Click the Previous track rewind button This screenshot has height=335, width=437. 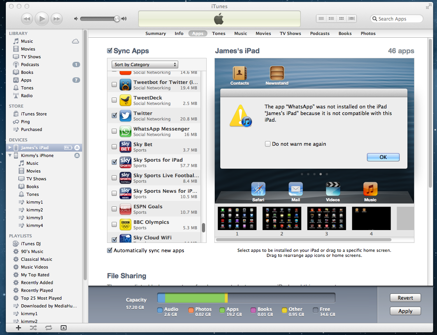click(27, 19)
